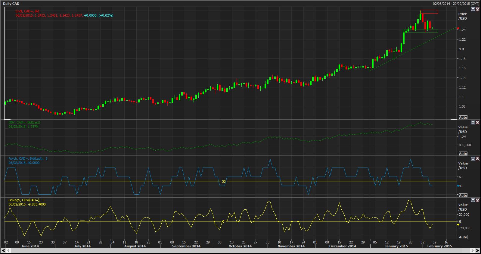The height and width of the screenshot is (254, 481).
Task: Select the green rising trendline on price chart
Action: [x=412, y=49]
